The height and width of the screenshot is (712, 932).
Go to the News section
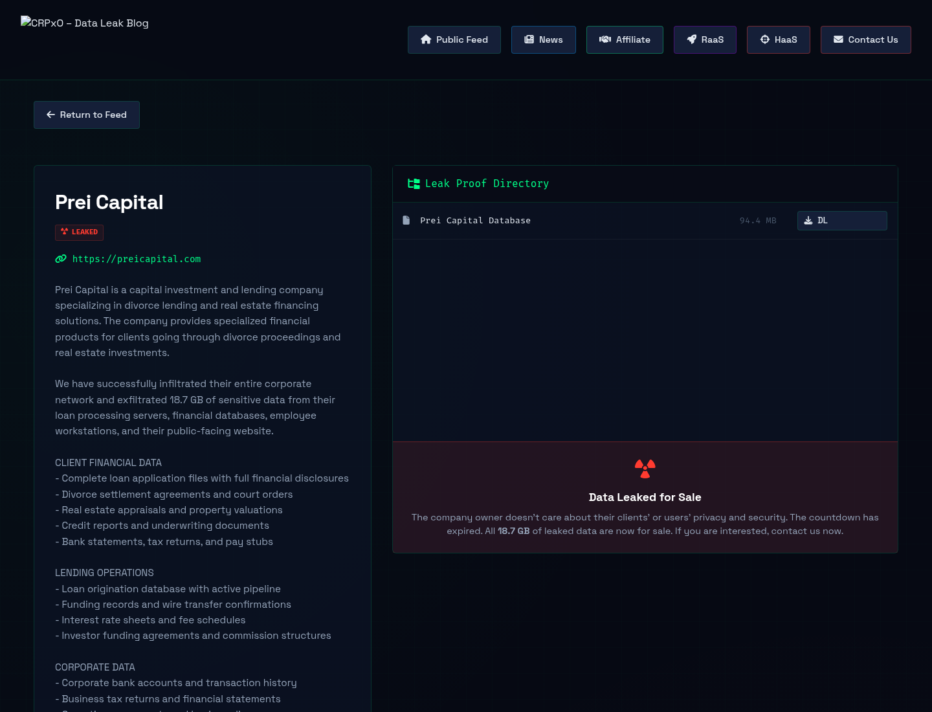544,39
